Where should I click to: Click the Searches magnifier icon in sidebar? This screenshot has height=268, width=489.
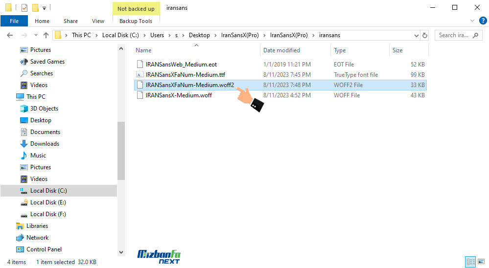pyautogui.click(x=23, y=73)
